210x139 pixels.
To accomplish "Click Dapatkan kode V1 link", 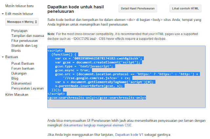I will tap(129, 135).
